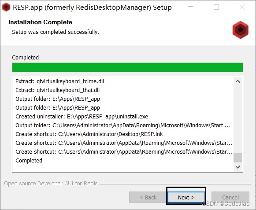Screen dimensions: 256x210
Task: Minimize the Setup window
Action: click(x=191, y=7)
